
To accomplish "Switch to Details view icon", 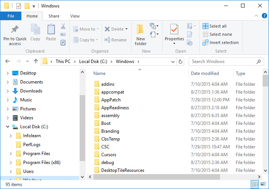I will click(x=255, y=185).
